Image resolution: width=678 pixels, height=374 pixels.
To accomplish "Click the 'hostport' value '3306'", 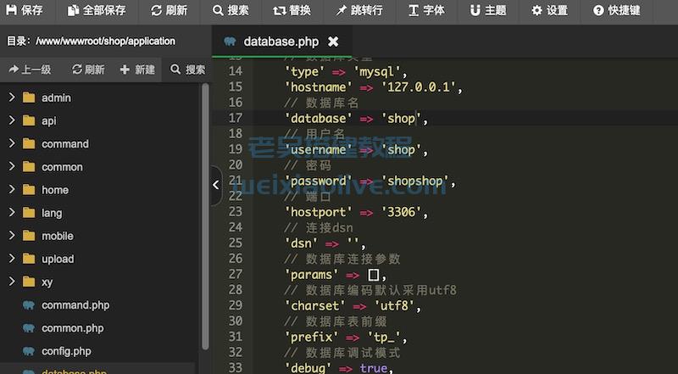I will tap(401, 212).
